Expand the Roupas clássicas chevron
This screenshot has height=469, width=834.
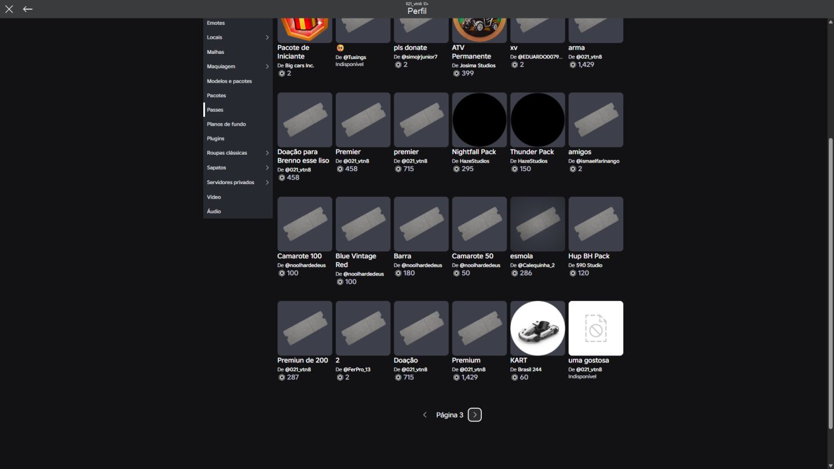click(267, 153)
